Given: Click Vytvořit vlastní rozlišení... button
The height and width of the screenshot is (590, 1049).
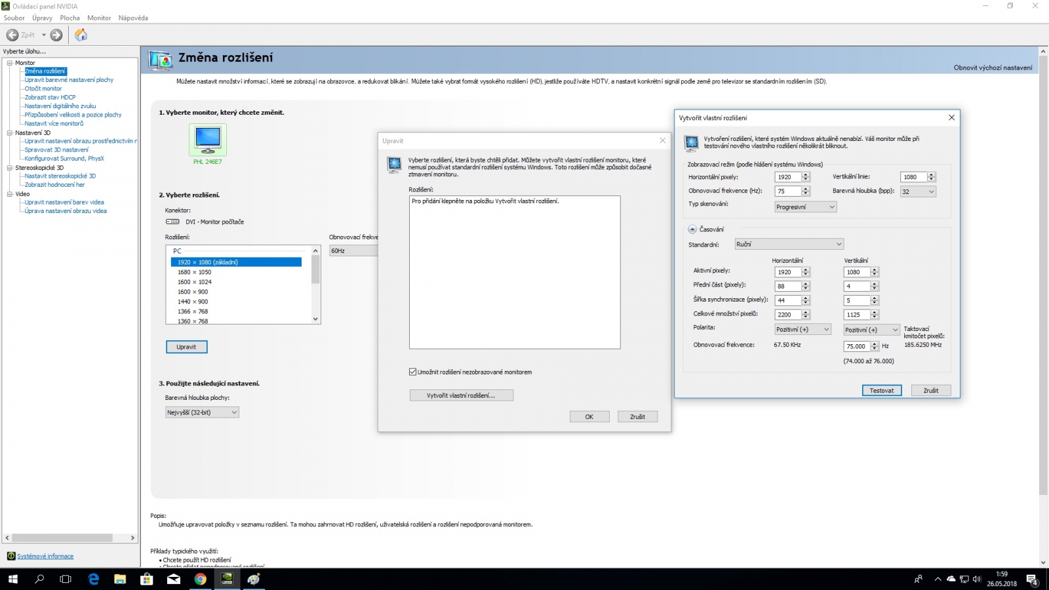Looking at the screenshot, I should (x=461, y=395).
